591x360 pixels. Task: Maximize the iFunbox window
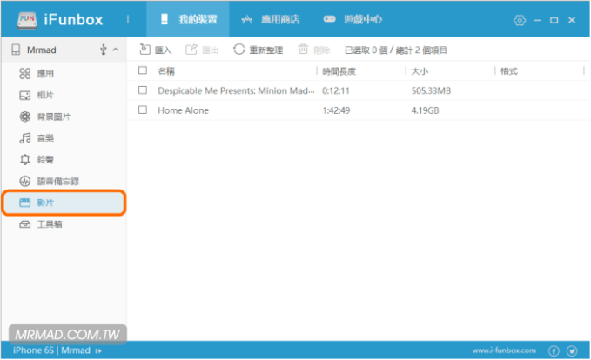click(554, 20)
